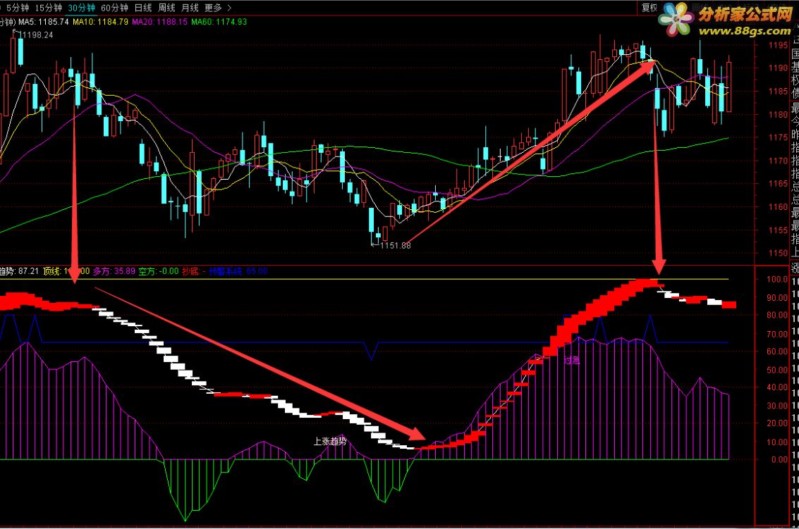Click the 多方: 35.89 indicator value

click(x=114, y=271)
